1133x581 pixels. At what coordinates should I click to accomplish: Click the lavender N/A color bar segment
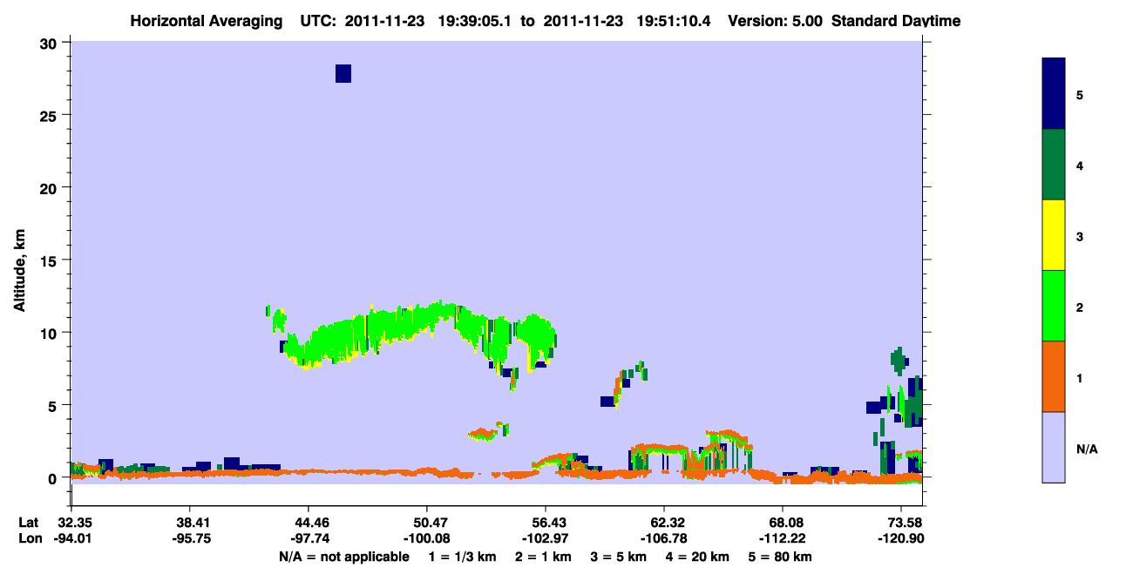pyautogui.click(x=1054, y=447)
